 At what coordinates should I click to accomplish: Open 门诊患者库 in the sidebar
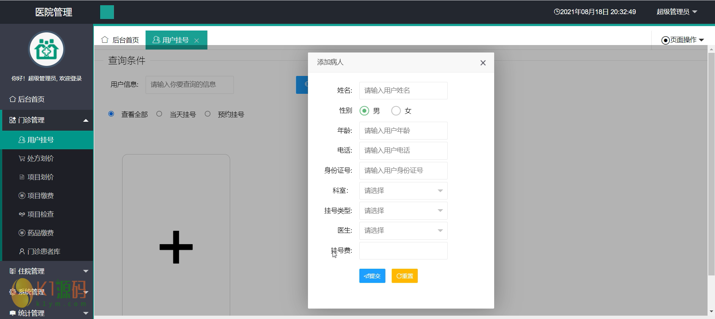click(43, 252)
